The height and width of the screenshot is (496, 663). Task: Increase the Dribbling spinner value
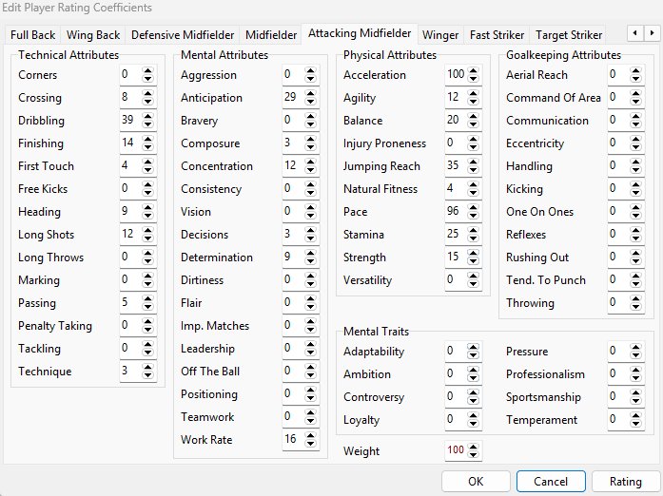(x=147, y=117)
